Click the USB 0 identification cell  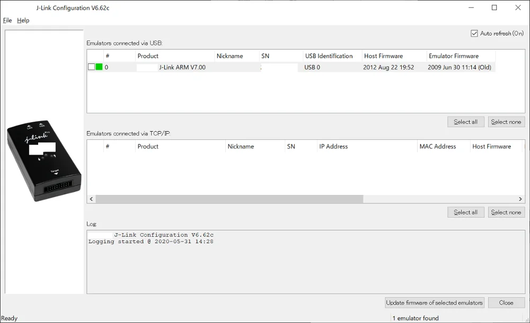(x=312, y=67)
